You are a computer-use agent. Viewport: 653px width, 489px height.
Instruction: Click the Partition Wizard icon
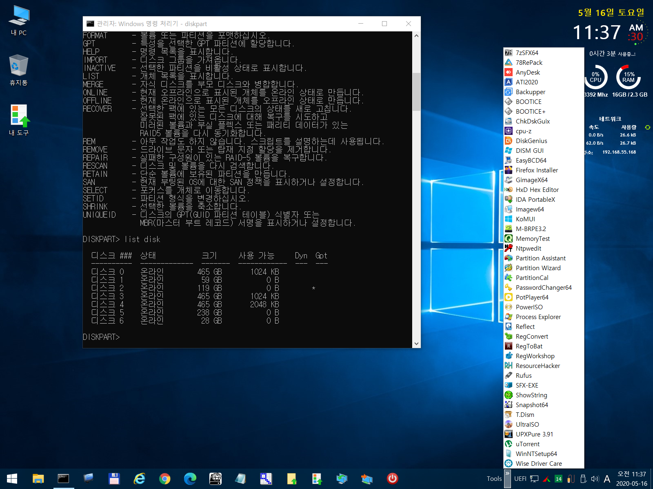click(509, 268)
